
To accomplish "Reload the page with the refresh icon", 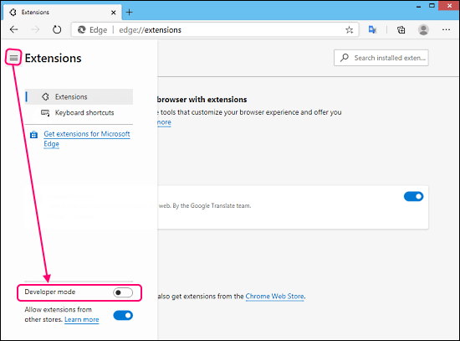I will pos(57,29).
